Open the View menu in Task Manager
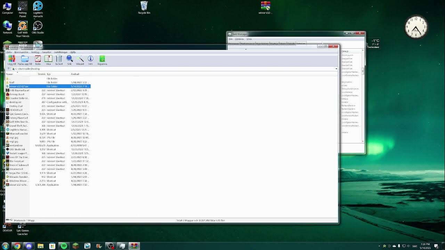445x250 pixels. (x=249, y=39)
